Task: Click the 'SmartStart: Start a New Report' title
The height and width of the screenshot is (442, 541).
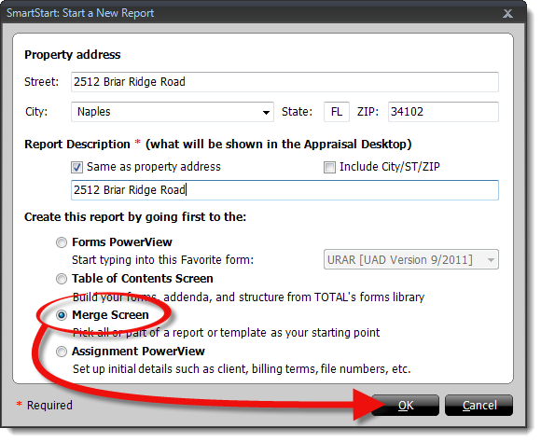Action: point(80,13)
